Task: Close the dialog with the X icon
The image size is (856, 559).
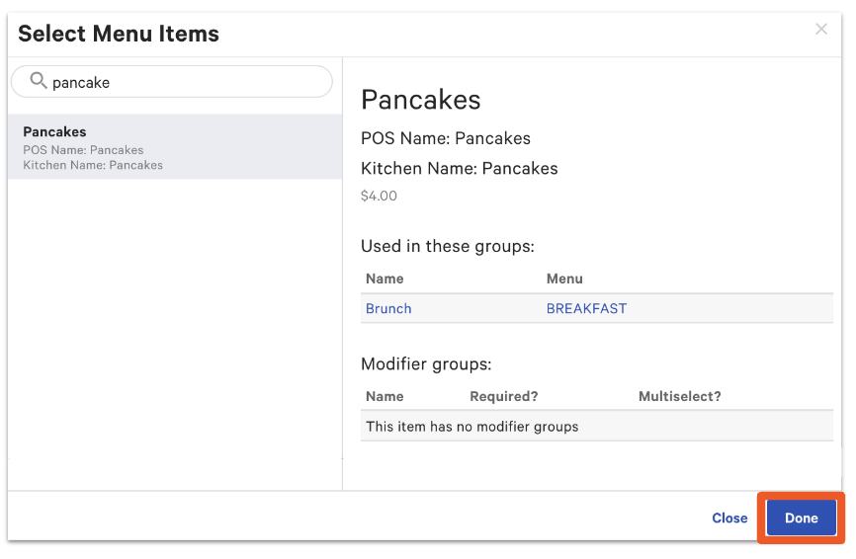Action: [x=821, y=30]
